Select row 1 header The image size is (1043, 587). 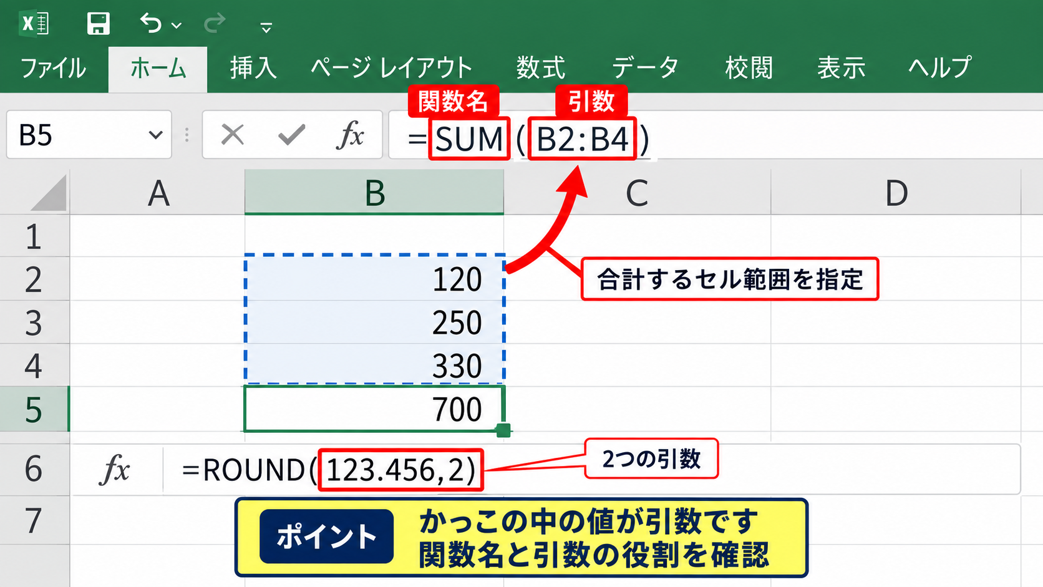[x=34, y=236]
